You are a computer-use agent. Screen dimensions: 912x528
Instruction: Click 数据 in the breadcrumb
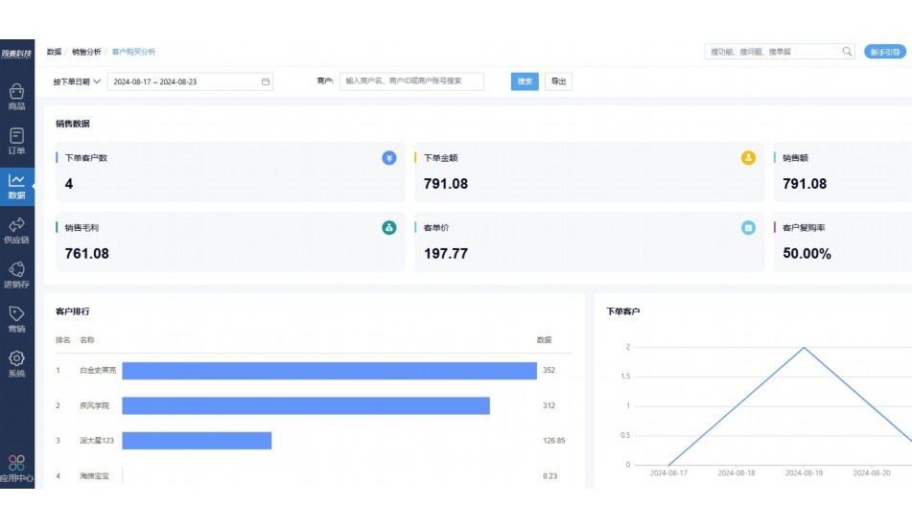click(x=54, y=52)
